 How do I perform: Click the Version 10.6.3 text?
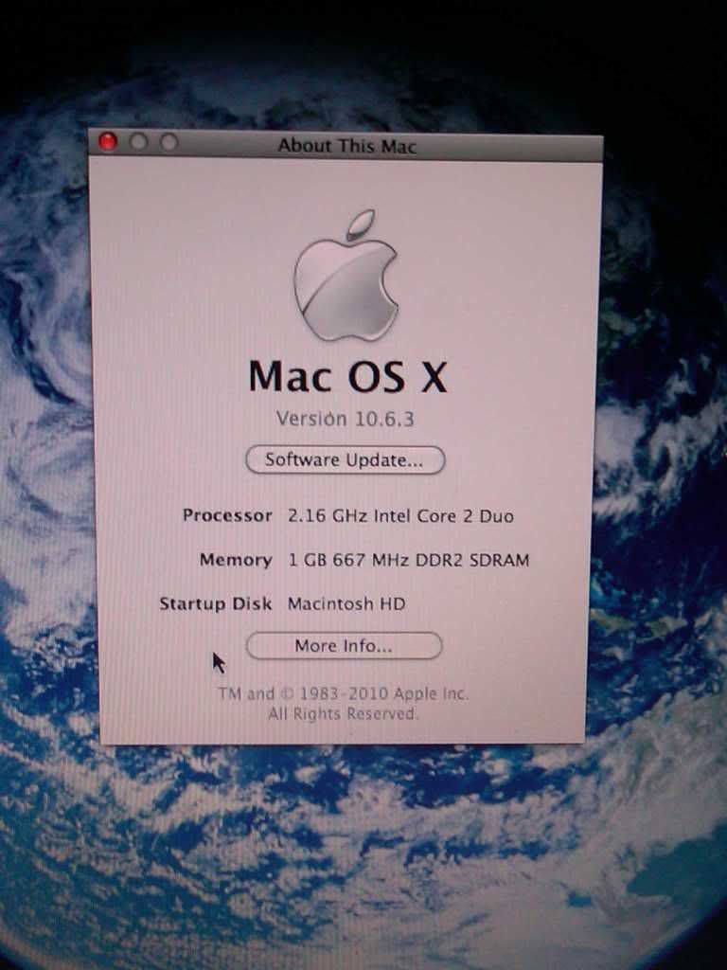345,419
